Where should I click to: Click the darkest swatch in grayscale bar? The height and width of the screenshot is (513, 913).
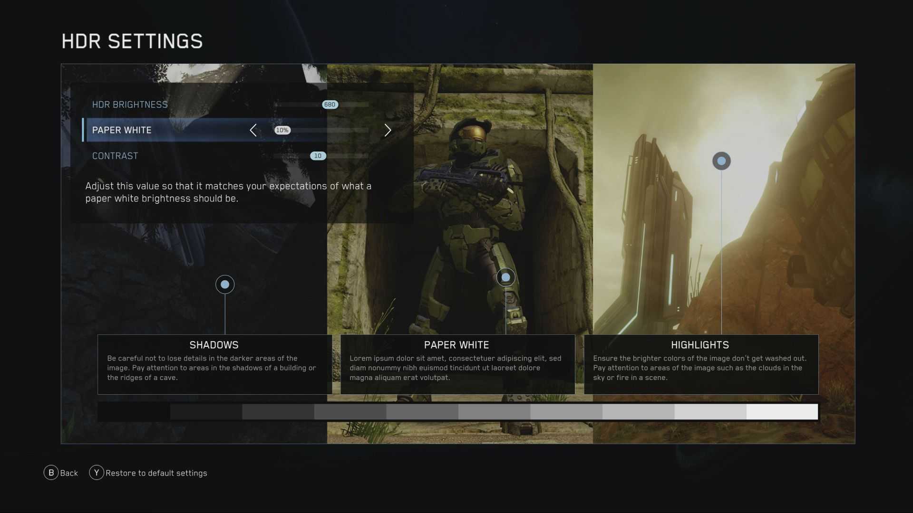[x=134, y=412]
